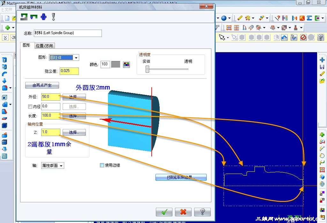
Task: Open dialog help question mark button
Action: (x=202, y=212)
